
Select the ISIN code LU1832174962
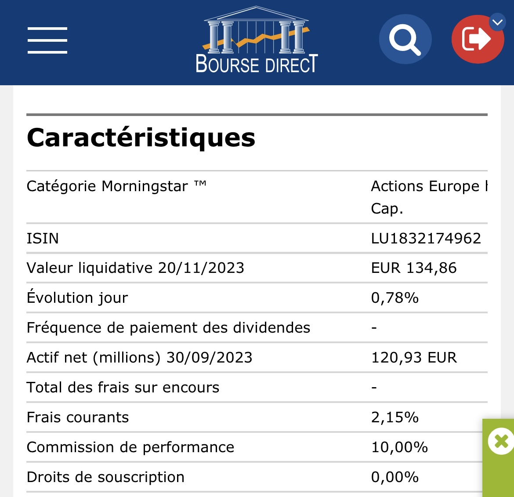tap(426, 238)
